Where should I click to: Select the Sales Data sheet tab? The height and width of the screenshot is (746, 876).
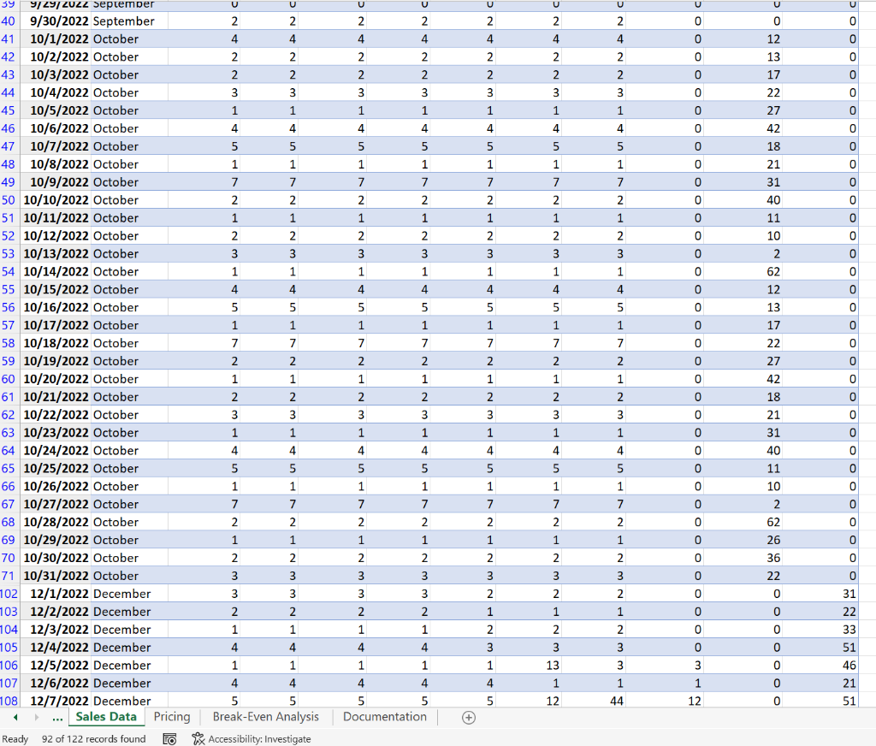pyautogui.click(x=106, y=717)
